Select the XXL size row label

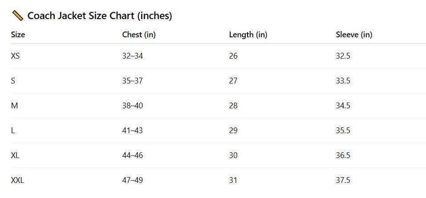[x=17, y=180]
